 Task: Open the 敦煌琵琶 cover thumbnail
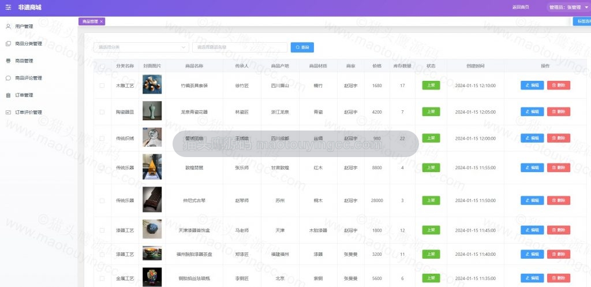152,167
